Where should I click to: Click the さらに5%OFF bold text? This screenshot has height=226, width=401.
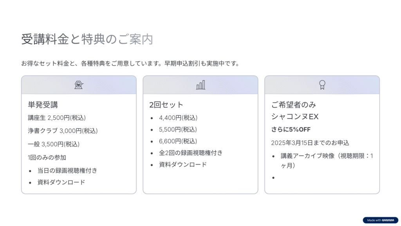click(x=291, y=129)
